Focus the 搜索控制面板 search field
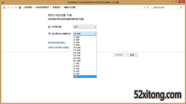This screenshot has width=186, height=104. pos(166,8)
